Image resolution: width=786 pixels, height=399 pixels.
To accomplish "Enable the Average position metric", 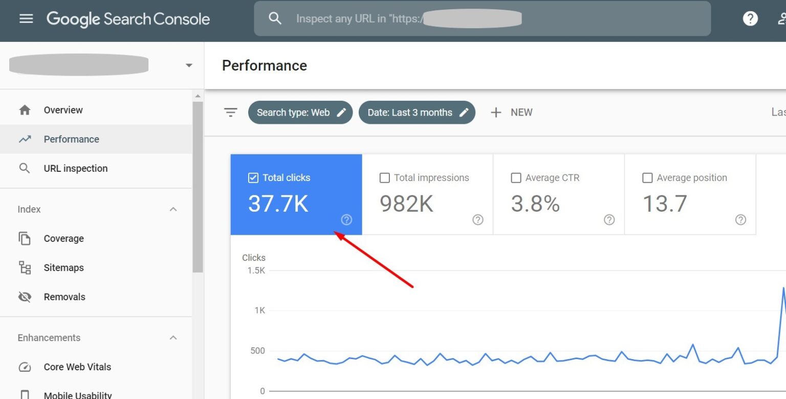I will (x=647, y=178).
